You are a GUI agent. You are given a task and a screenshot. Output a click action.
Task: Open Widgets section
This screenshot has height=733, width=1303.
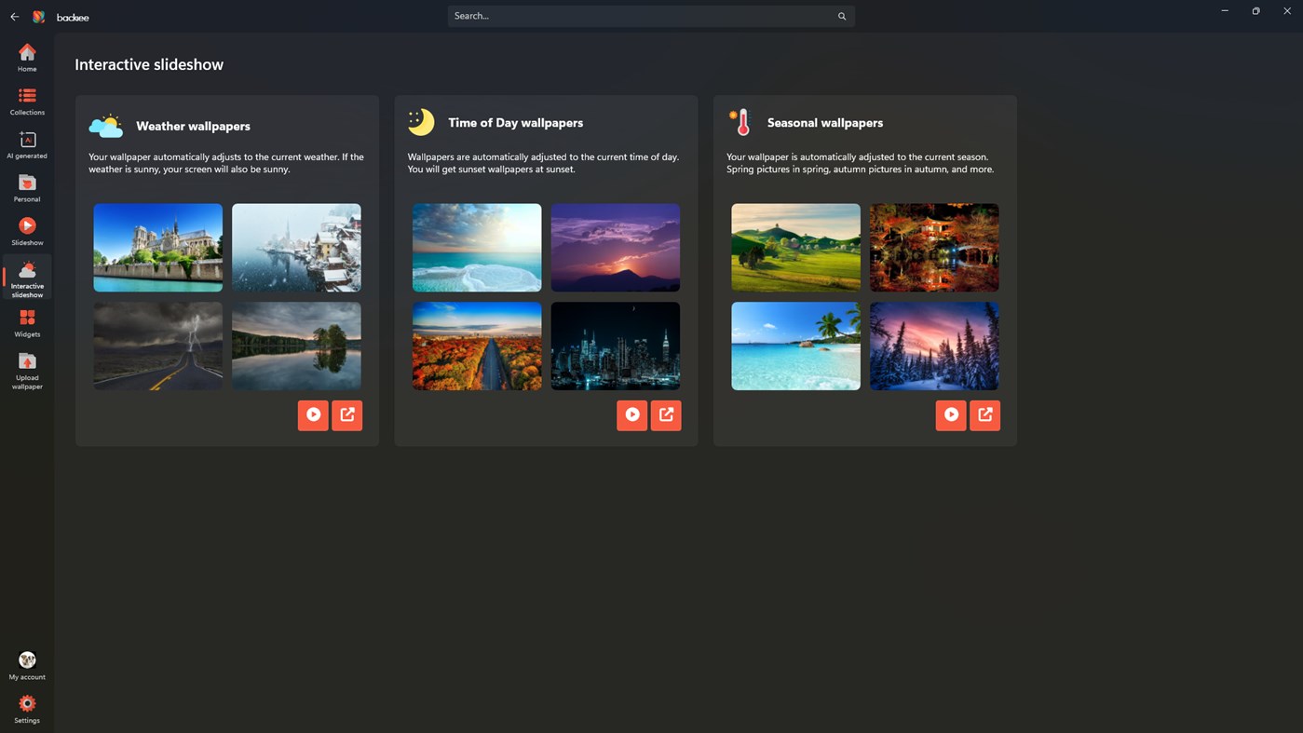[27, 323]
